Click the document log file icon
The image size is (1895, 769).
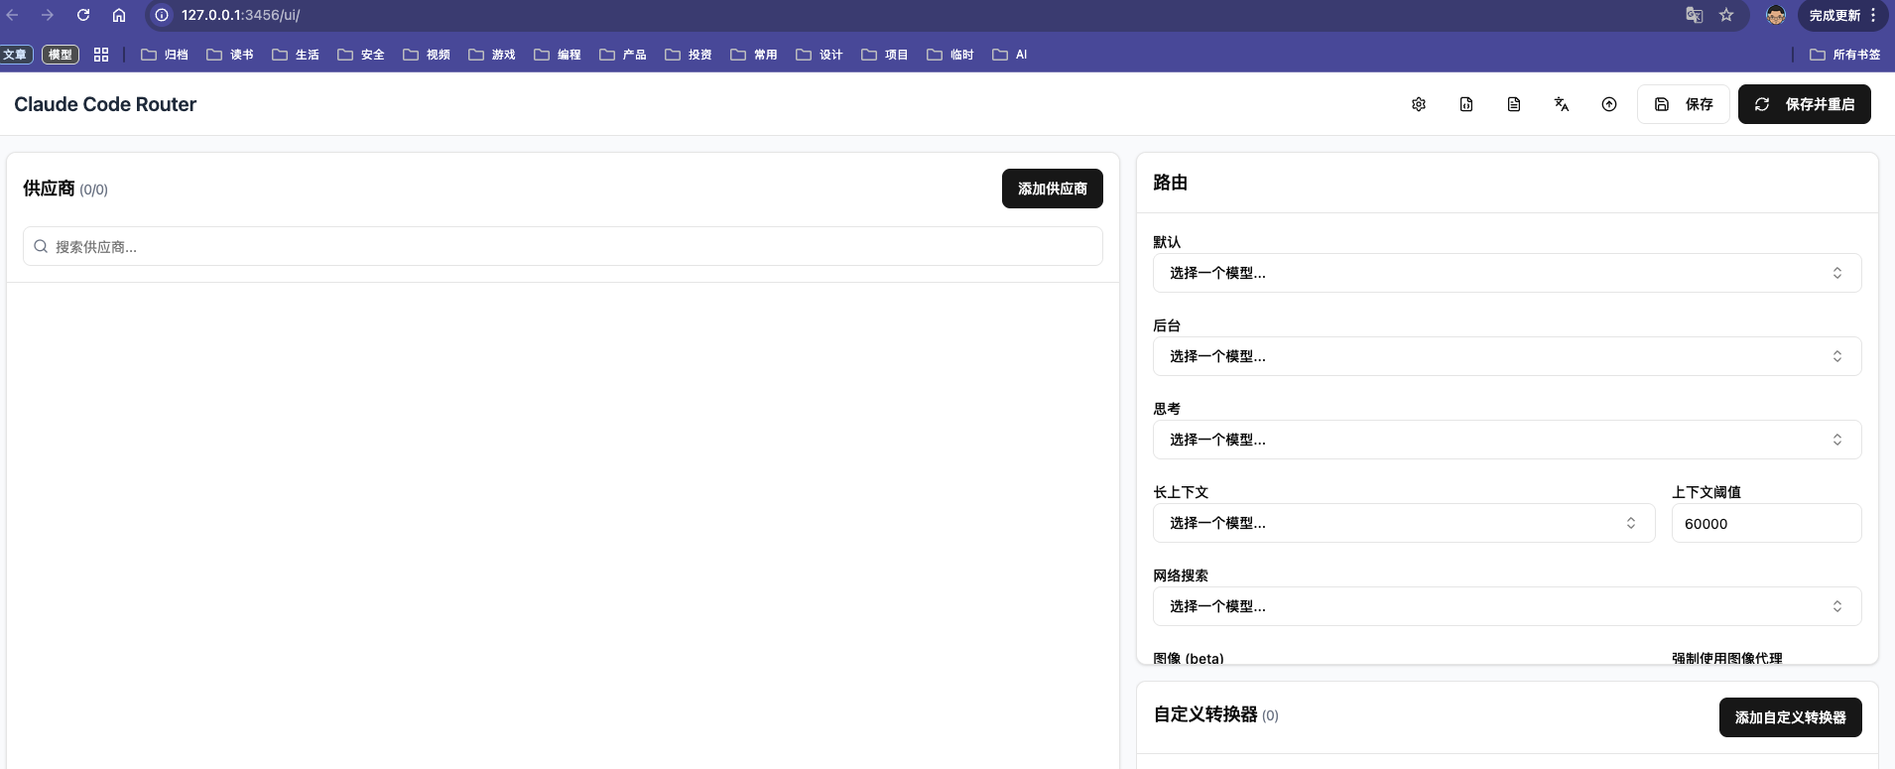[1514, 104]
